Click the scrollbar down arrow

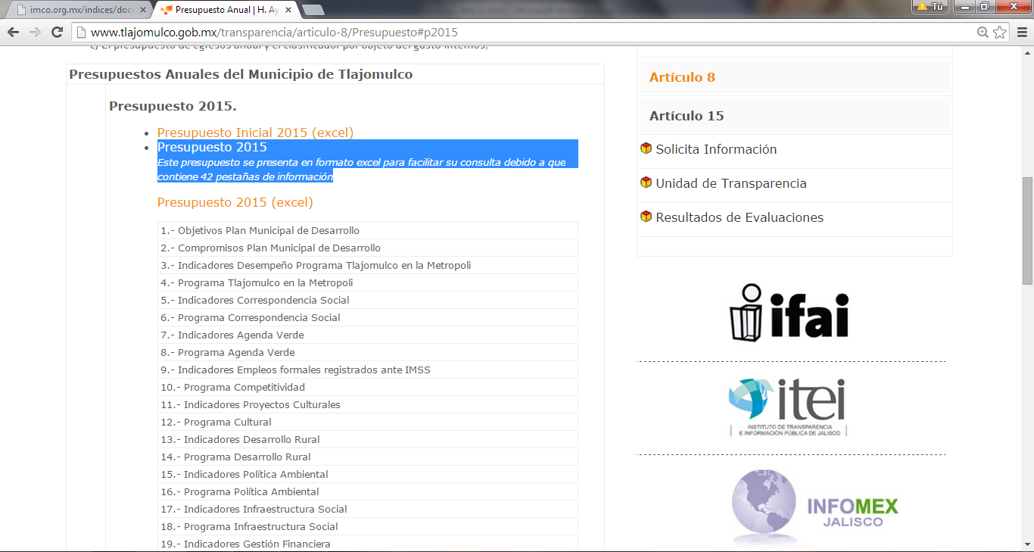point(1027,546)
